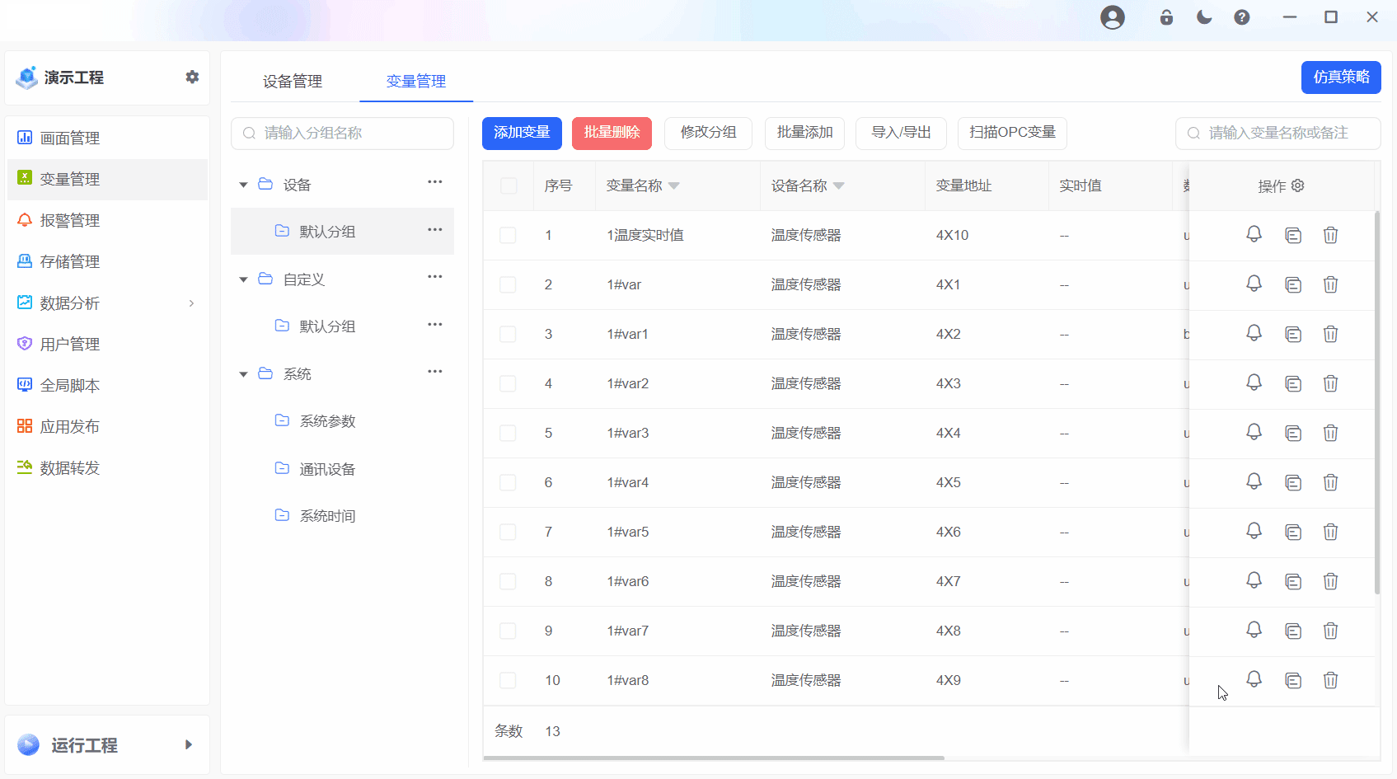Viewport: 1397px width, 779px height.
Task: Click the alarm bell icon for variable 1#var
Action: pyautogui.click(x=1254, y=284)
